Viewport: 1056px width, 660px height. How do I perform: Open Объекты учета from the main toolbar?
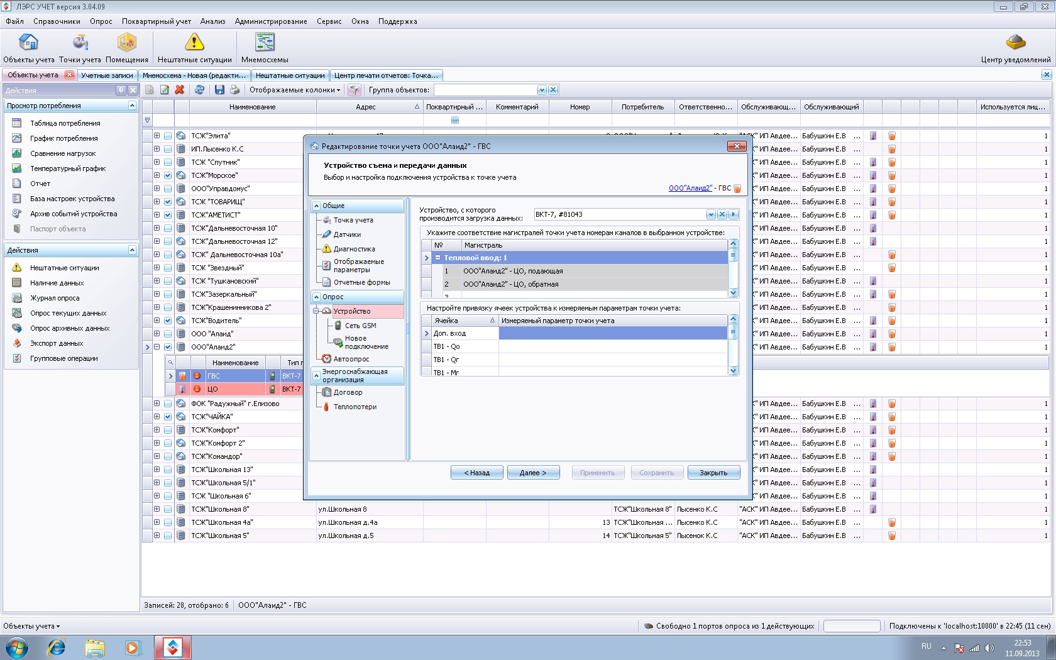coord(29,48)
